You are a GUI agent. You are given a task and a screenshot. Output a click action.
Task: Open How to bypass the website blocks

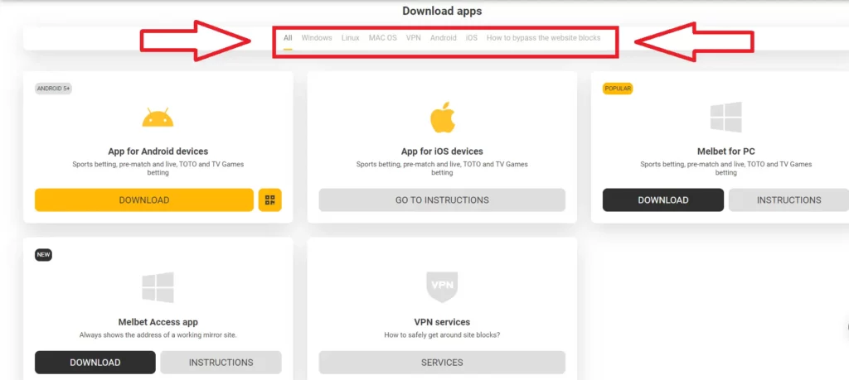point(543,38)
